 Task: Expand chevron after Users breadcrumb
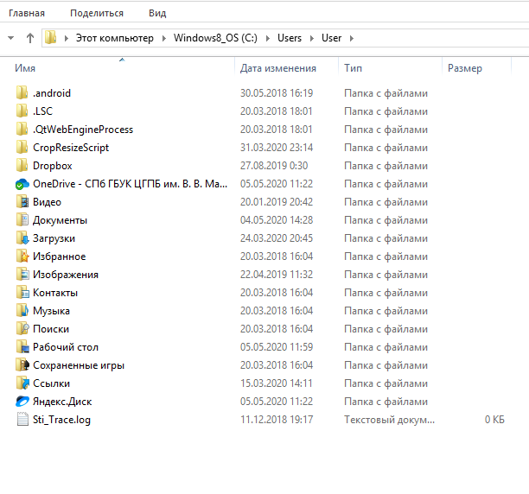point(312,38)
